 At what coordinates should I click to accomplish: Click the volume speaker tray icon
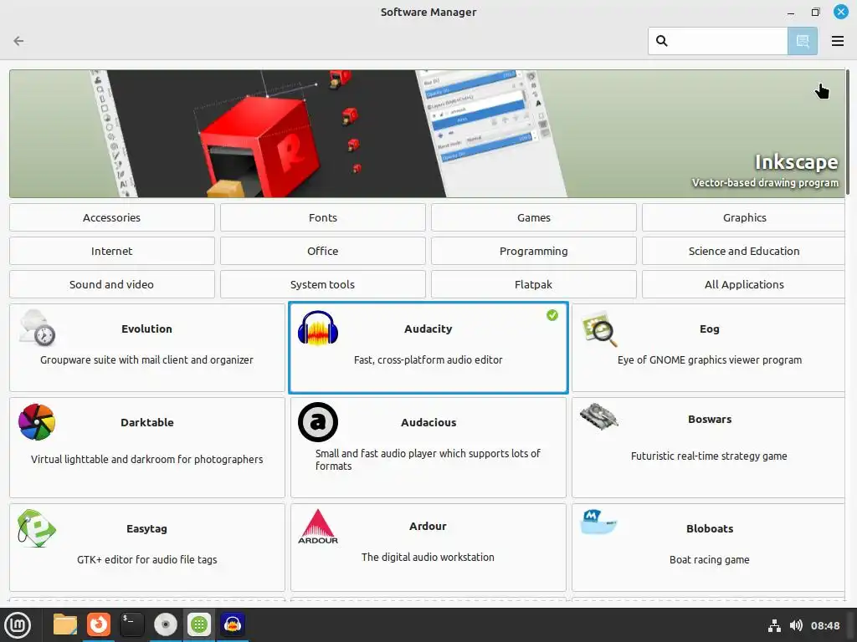pyautogui.click(x=796, y=625)
